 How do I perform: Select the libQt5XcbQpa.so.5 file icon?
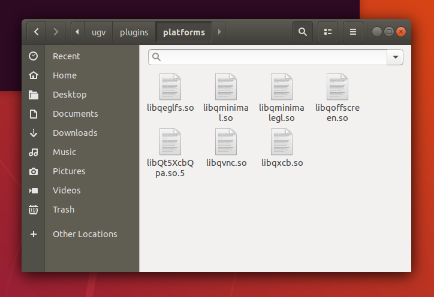click(170, 141)
